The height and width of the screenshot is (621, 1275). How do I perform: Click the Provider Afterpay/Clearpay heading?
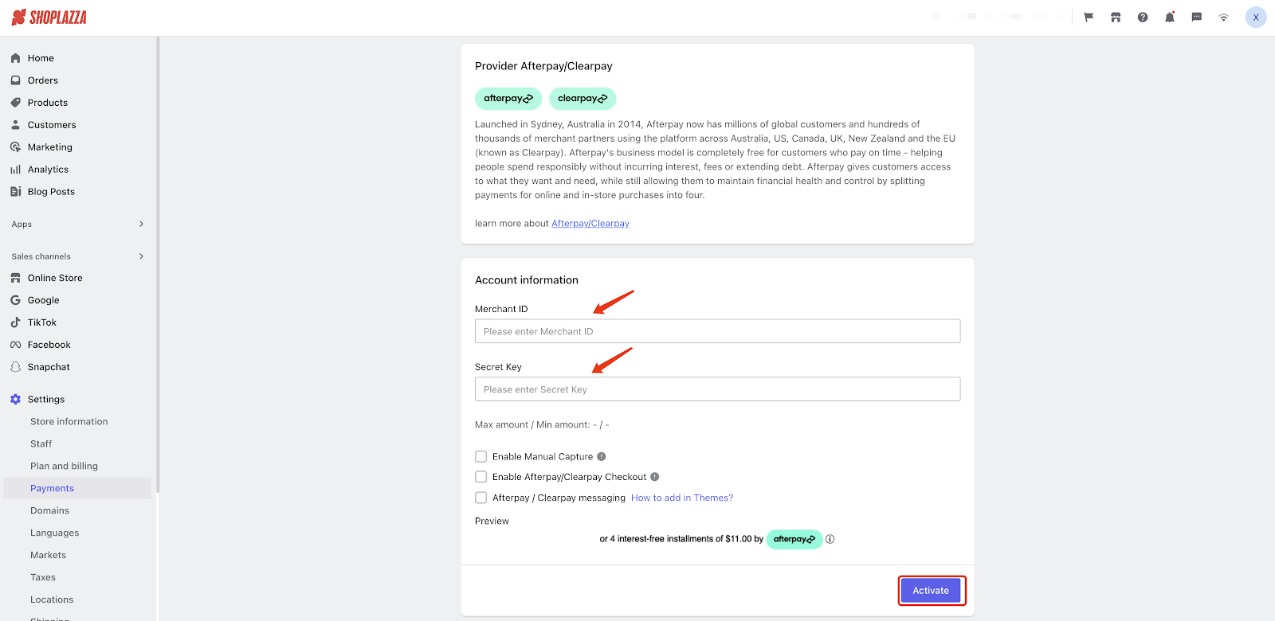(x=543, y=66)
